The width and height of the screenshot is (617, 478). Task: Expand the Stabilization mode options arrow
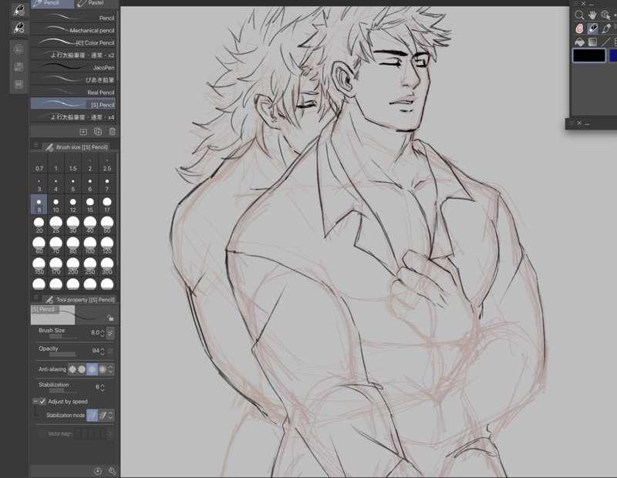(110, 415)
